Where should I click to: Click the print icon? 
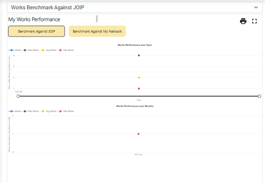(243, 21)
